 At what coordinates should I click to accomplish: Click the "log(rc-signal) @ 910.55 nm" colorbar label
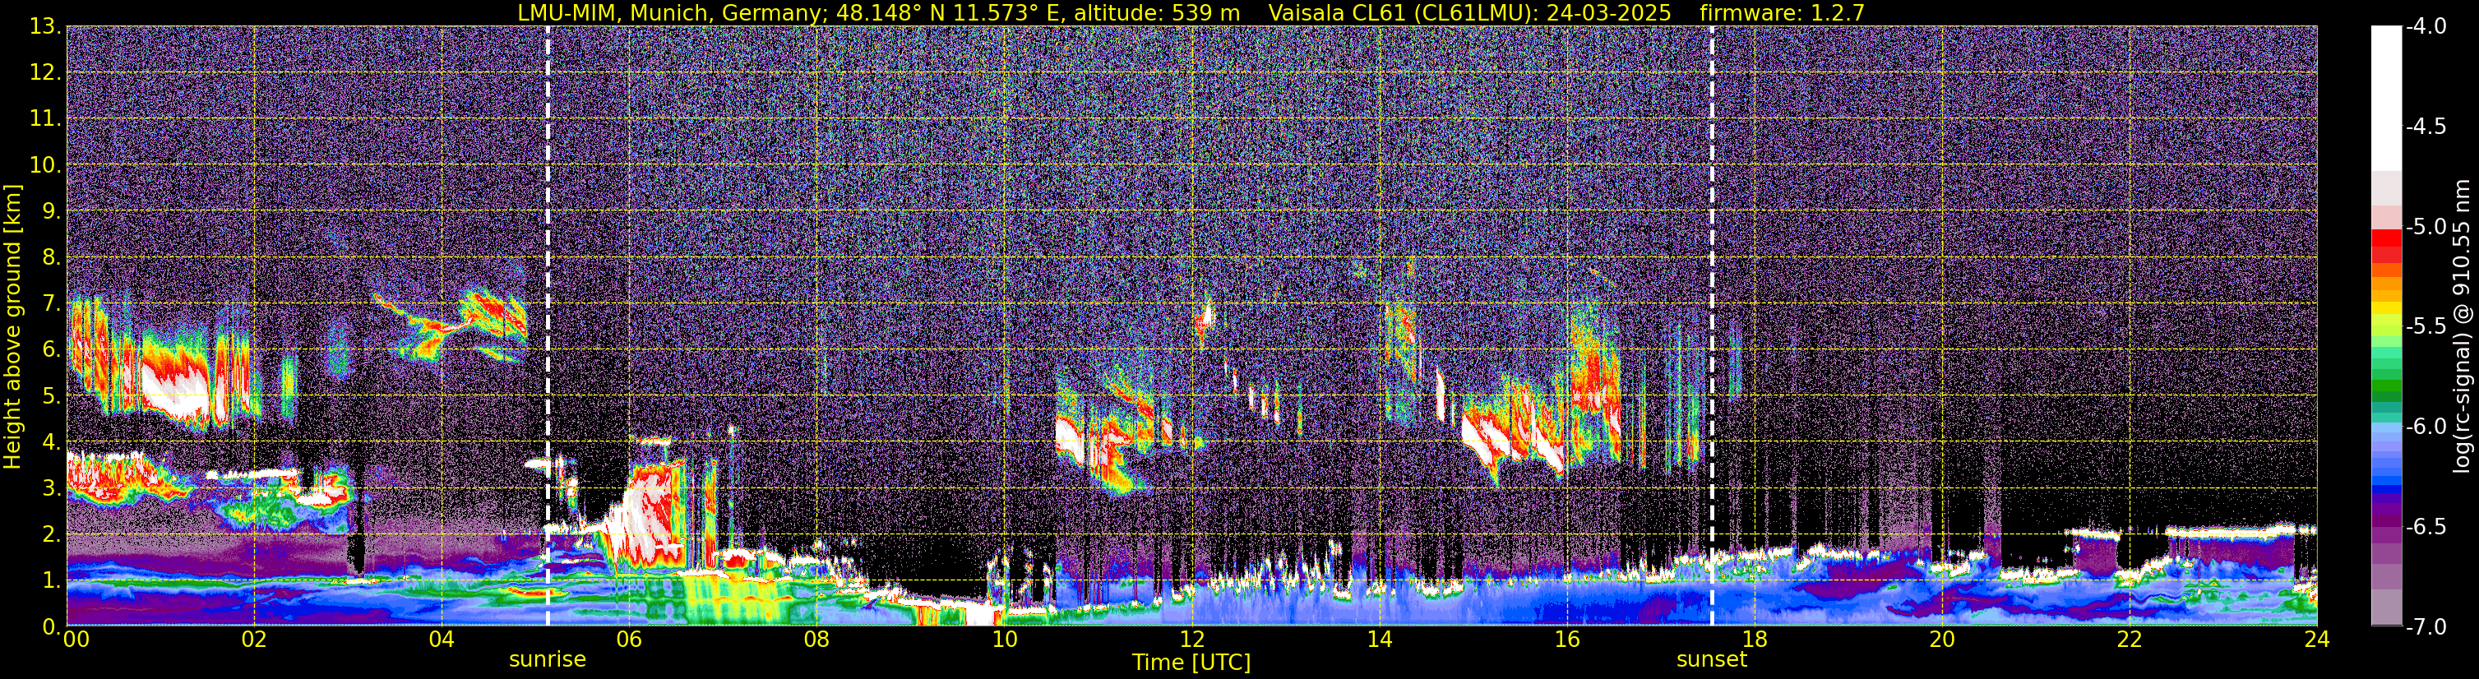coord(2462,326)
